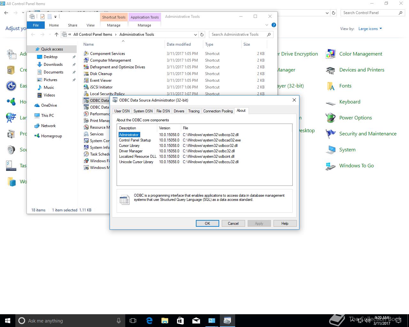Select Music folder icon in navigation pane
Viewport: 409px width, 327px height.
coord(40,87)
